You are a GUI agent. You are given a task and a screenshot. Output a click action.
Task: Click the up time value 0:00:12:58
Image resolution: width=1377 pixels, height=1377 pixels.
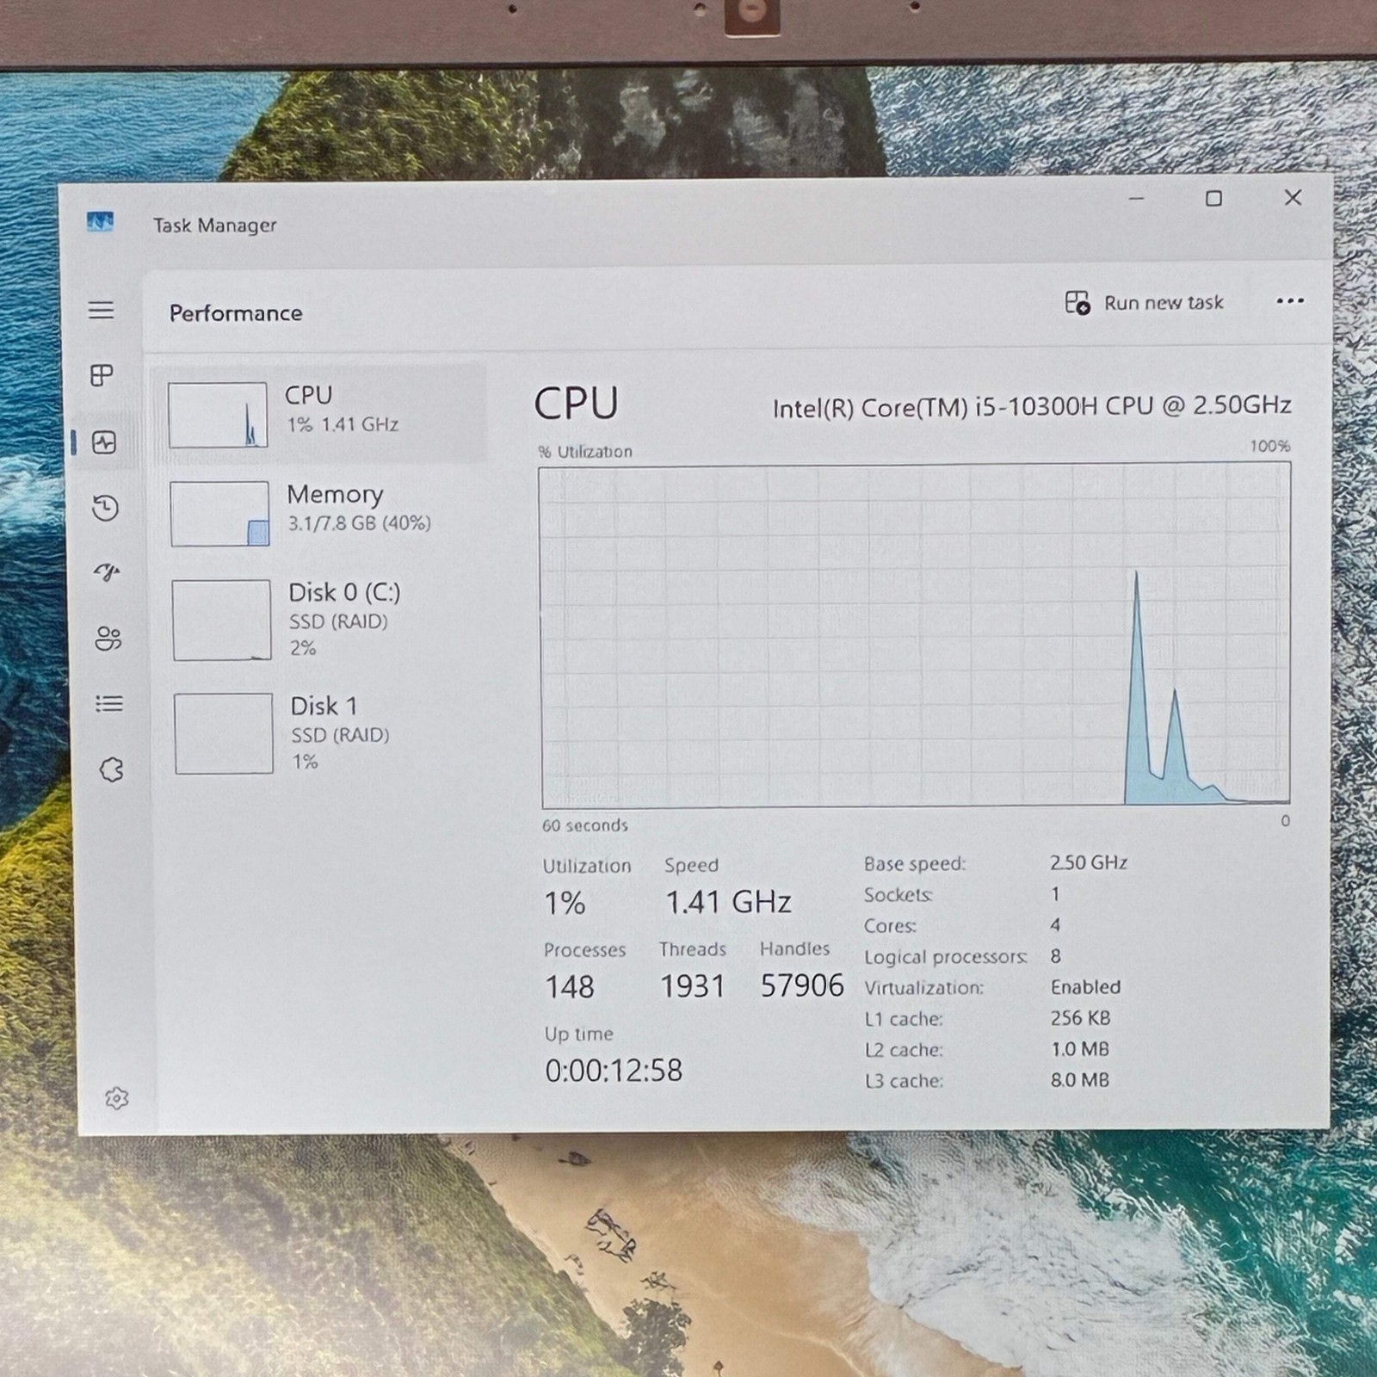pyautogui.click(x=614, y=1071)
